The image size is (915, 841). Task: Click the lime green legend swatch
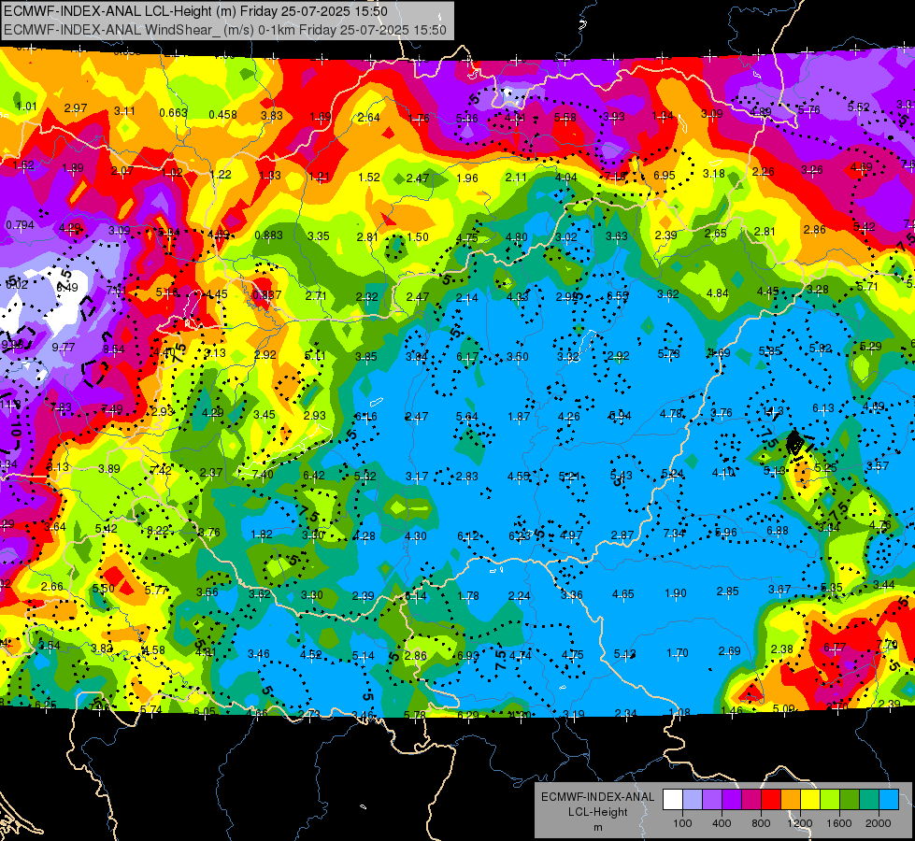pos(830,800)
